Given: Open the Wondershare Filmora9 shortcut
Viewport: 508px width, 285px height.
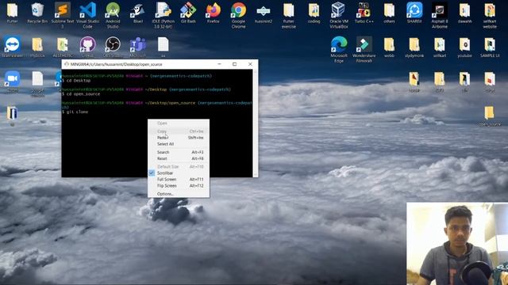Looking at the screenshot, I should [364, 49].
